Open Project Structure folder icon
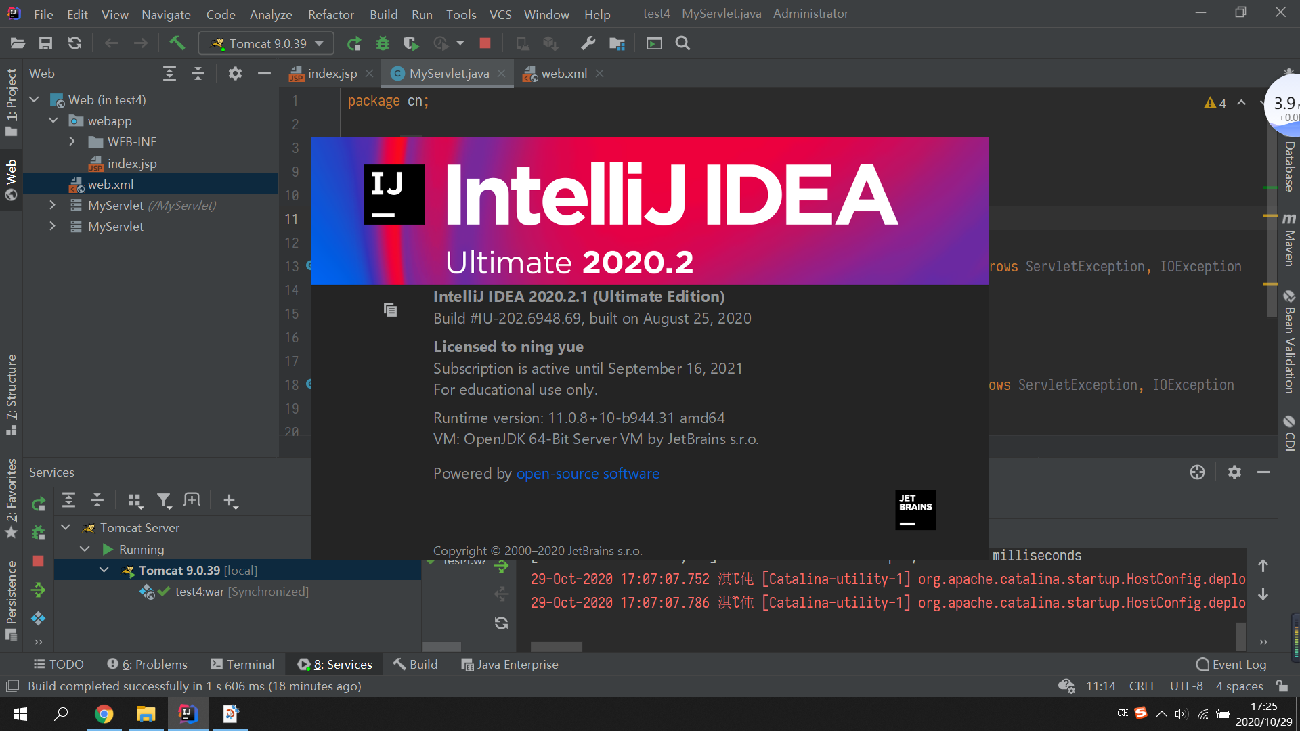The image size is (1300, 731). pyautogui.click(x=617, y=43)
